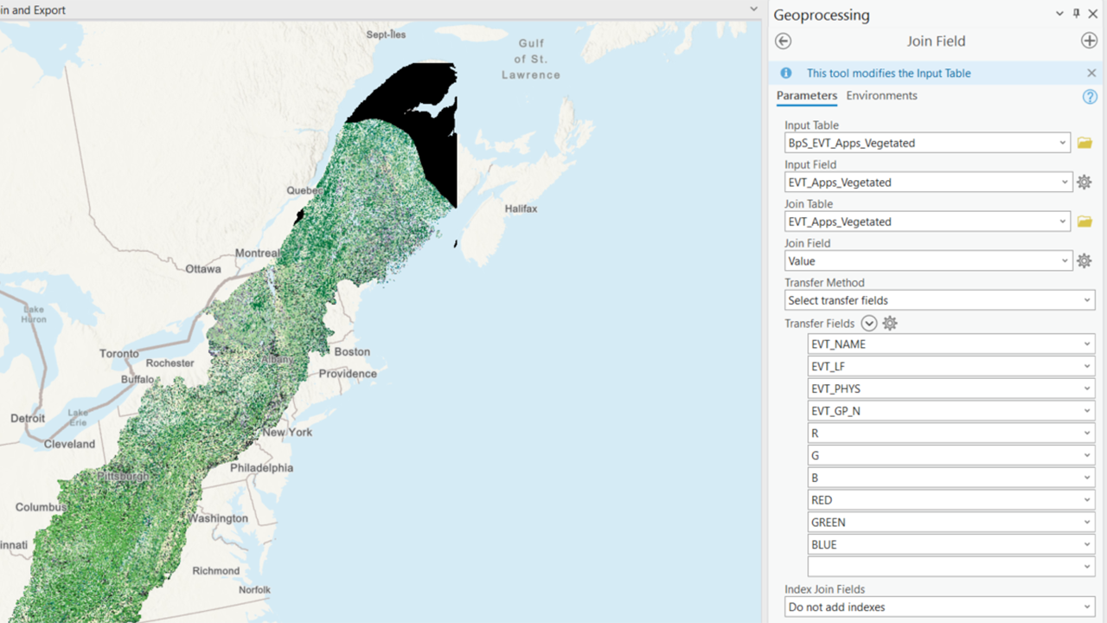
Task: Pin the Geoprocessing pane with the pin icon
Action: pos(1075,14)
